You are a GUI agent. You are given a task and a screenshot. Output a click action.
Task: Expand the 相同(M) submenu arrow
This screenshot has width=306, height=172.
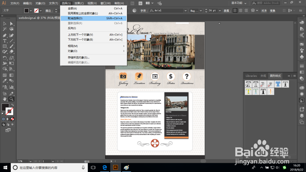click(124, 46)
